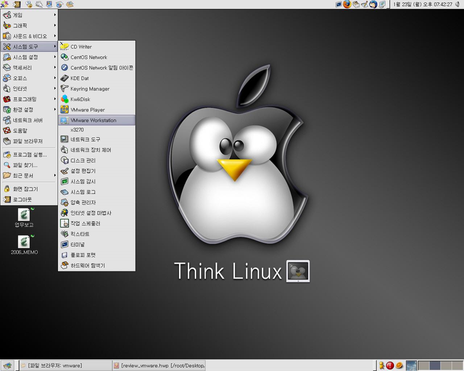Open 시스템 로그 viewer
This screenshot has width=464, height=371.
[x=97, y=192]
